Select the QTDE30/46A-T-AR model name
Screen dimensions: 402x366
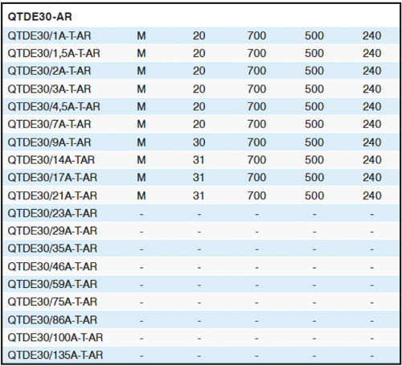click(x=52, y=267)
